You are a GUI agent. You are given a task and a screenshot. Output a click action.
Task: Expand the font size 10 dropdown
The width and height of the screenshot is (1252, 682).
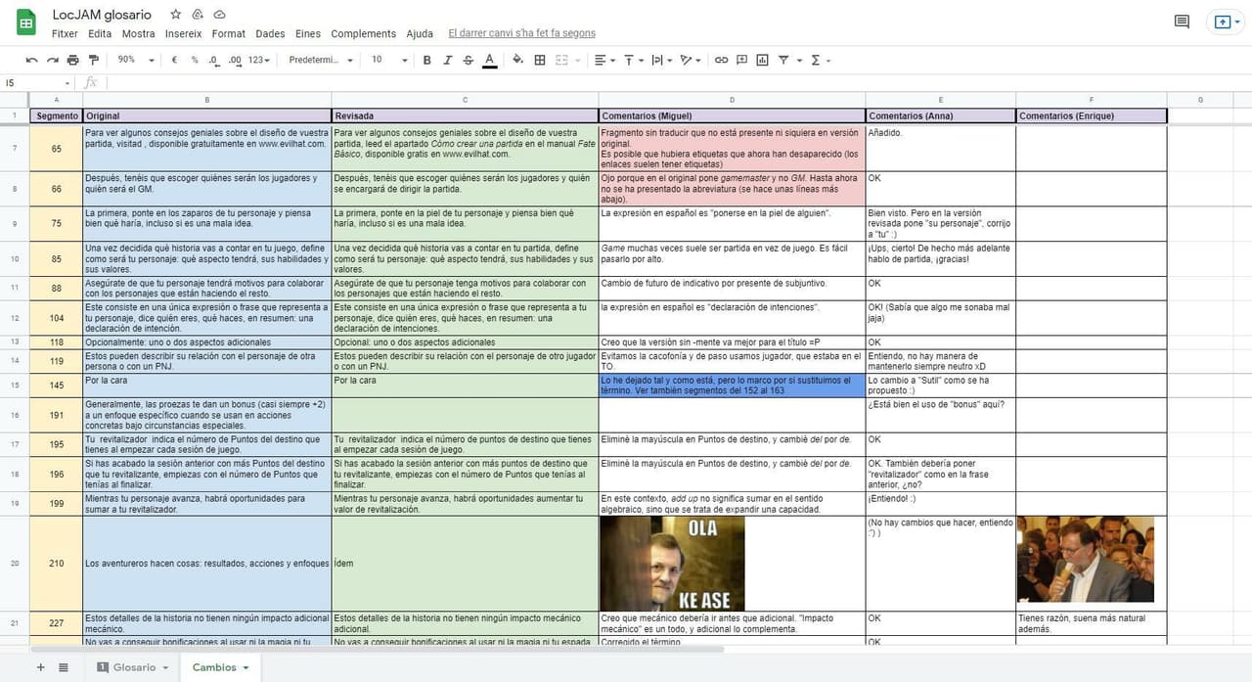pyautogui.click(x=389, y=60)
